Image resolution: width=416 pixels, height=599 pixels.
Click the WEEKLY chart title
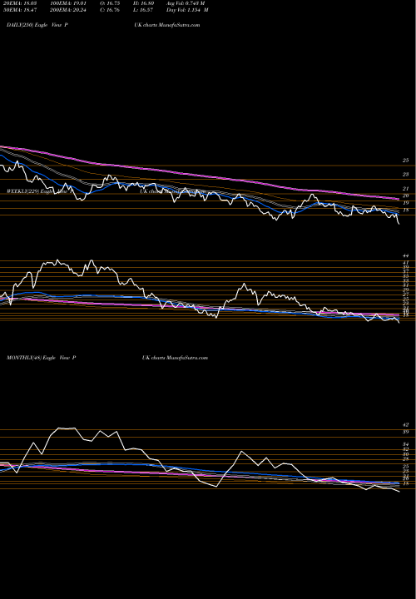point(37,191)
